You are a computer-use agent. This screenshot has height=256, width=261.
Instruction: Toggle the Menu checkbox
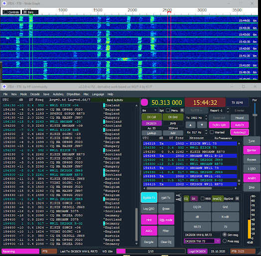[182, 110]
